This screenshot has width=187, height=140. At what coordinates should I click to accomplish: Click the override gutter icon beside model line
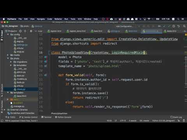[x=45, y=57]
